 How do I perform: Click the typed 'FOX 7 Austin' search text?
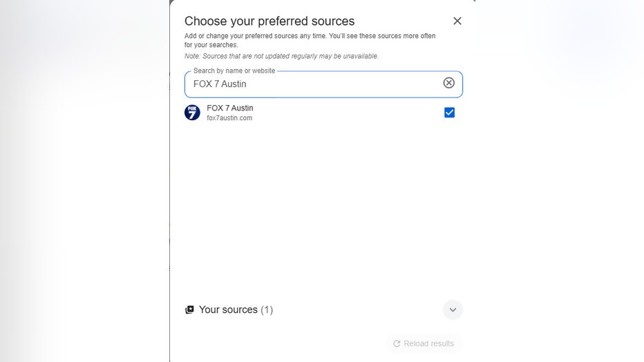pyautogui.click(x=220, y=84)
